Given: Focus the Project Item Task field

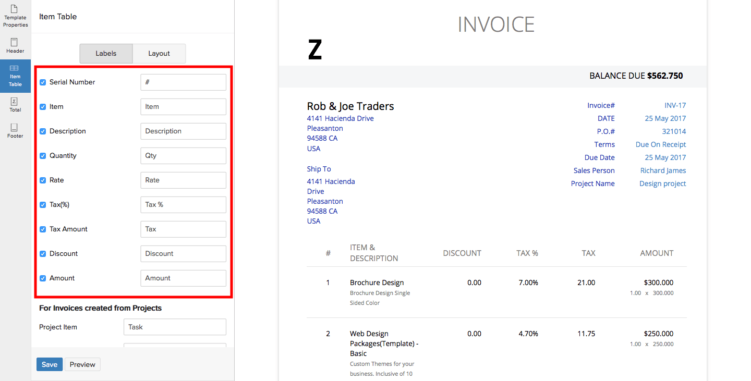Looking at the screenshot, I should point(175,327).
